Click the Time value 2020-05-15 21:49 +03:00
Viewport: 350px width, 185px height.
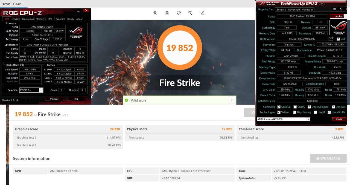(290, 171)
